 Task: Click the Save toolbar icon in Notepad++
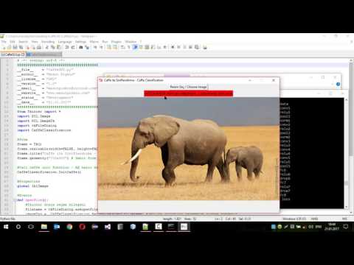[x=15, y=47]
